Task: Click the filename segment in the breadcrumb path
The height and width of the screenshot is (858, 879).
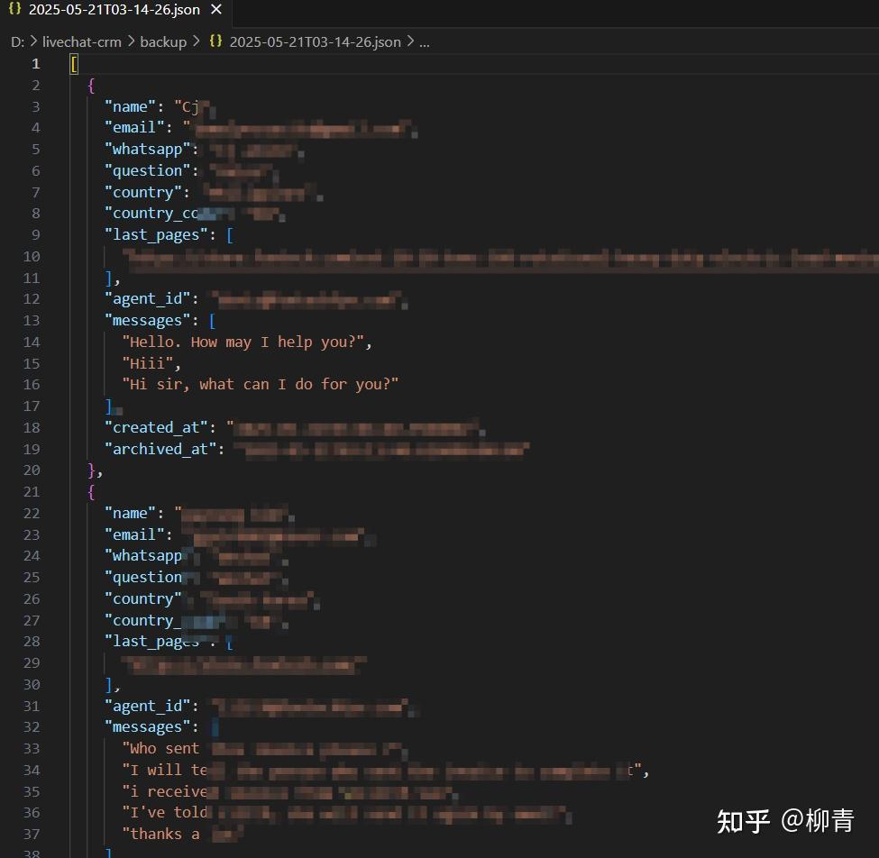Action: pyautogui.click(x=315, y=41)
